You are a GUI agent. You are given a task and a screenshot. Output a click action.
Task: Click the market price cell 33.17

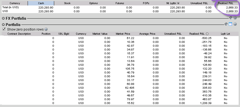point(131,80)
